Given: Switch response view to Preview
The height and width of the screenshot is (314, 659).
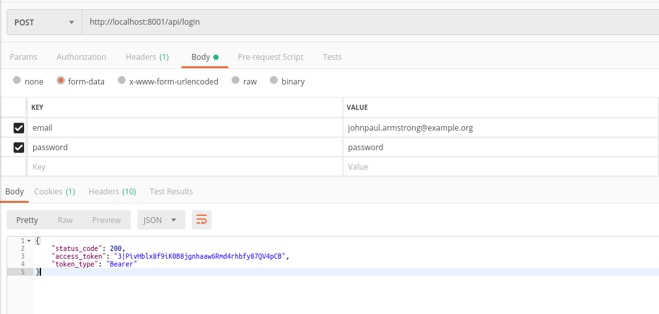Looking at the screenshot, I should [x=106, y=220].
